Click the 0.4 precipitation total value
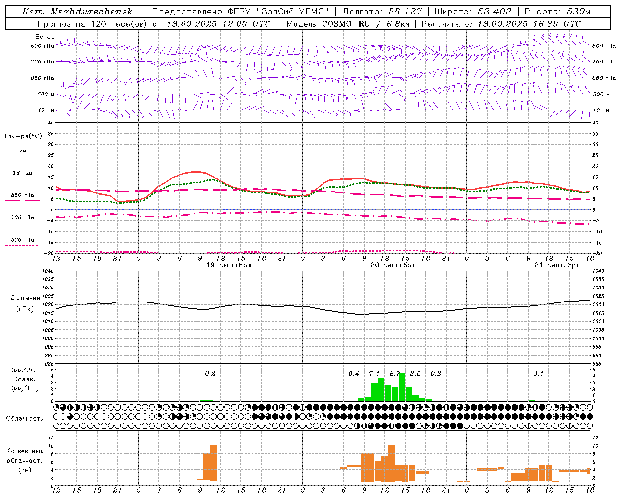618x494 pixels. click(x=354, y=373)
